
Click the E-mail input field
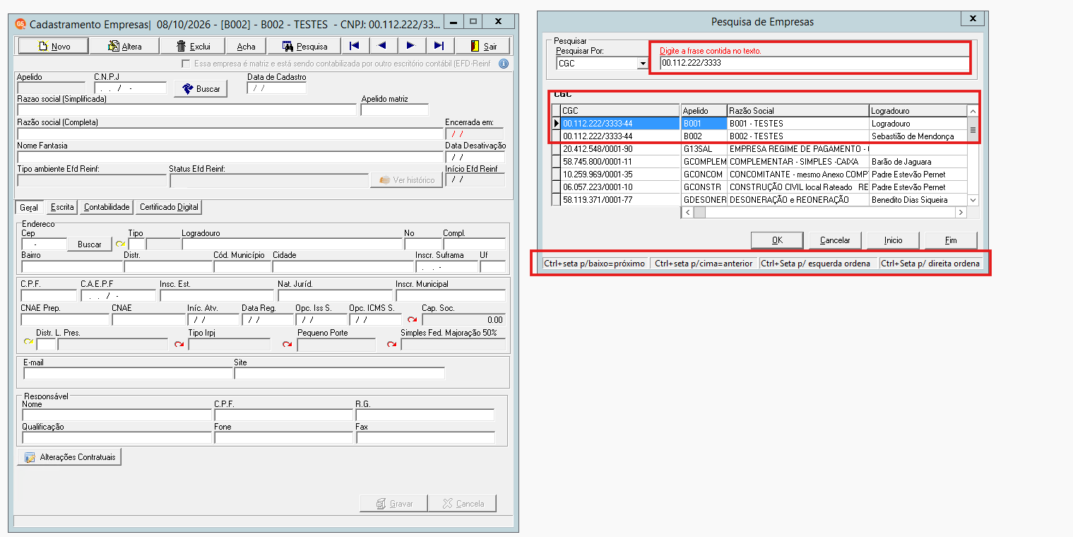coord(128,373)
